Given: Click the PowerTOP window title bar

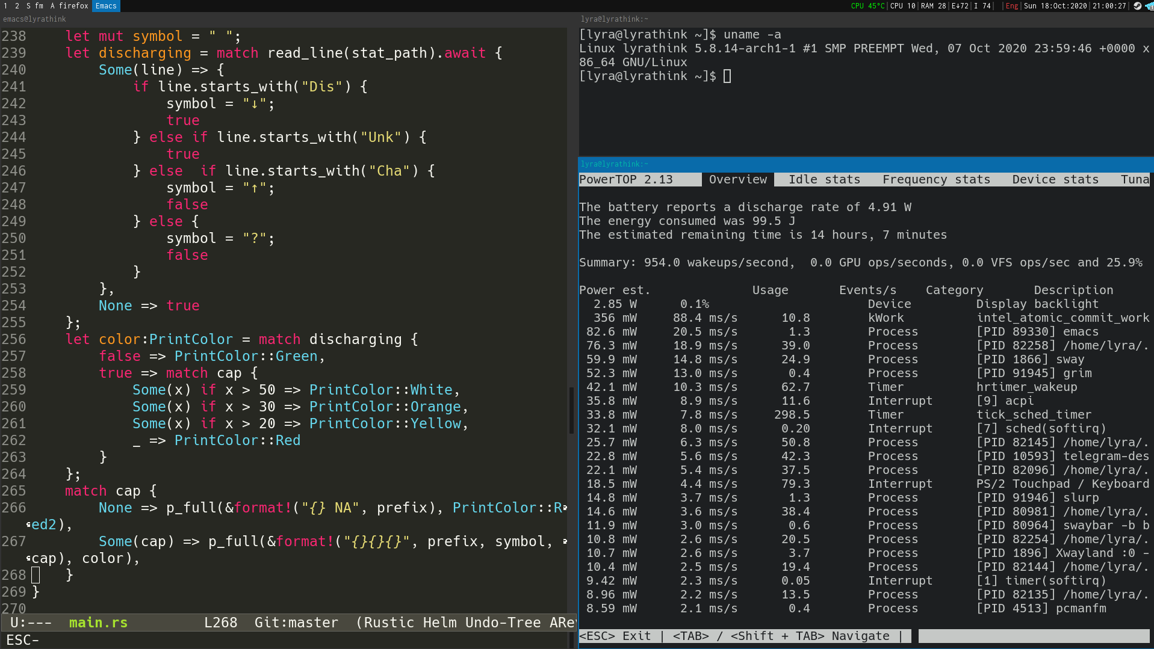Looking at the screenshot, I should point(866,164).
